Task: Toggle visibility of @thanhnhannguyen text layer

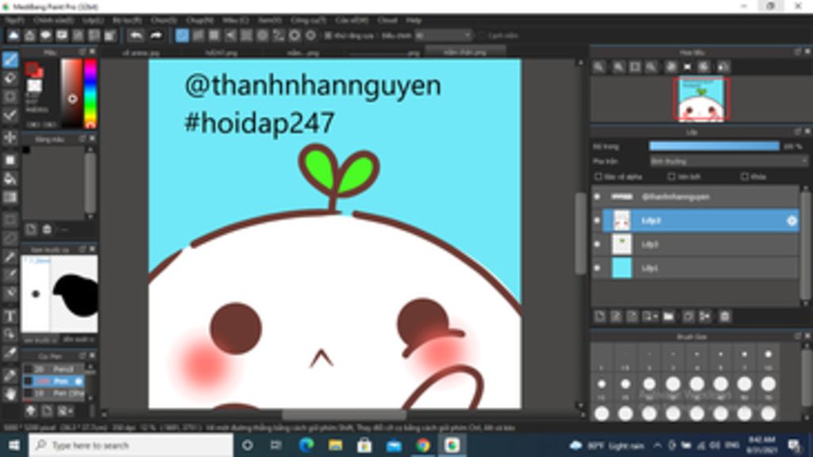Action: 597,197
